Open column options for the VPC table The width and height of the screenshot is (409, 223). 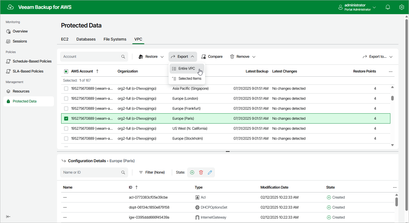[391, 72]
